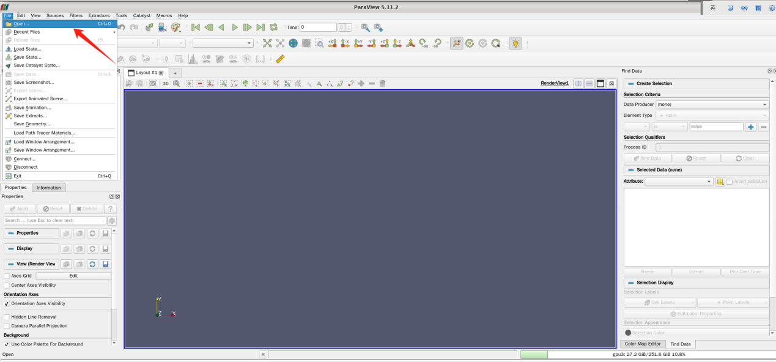Image resolution: width=776 pixels, height=362 pixels.
Task: Select Save Screenshot from File menu
Action: [x=34, y=82]
